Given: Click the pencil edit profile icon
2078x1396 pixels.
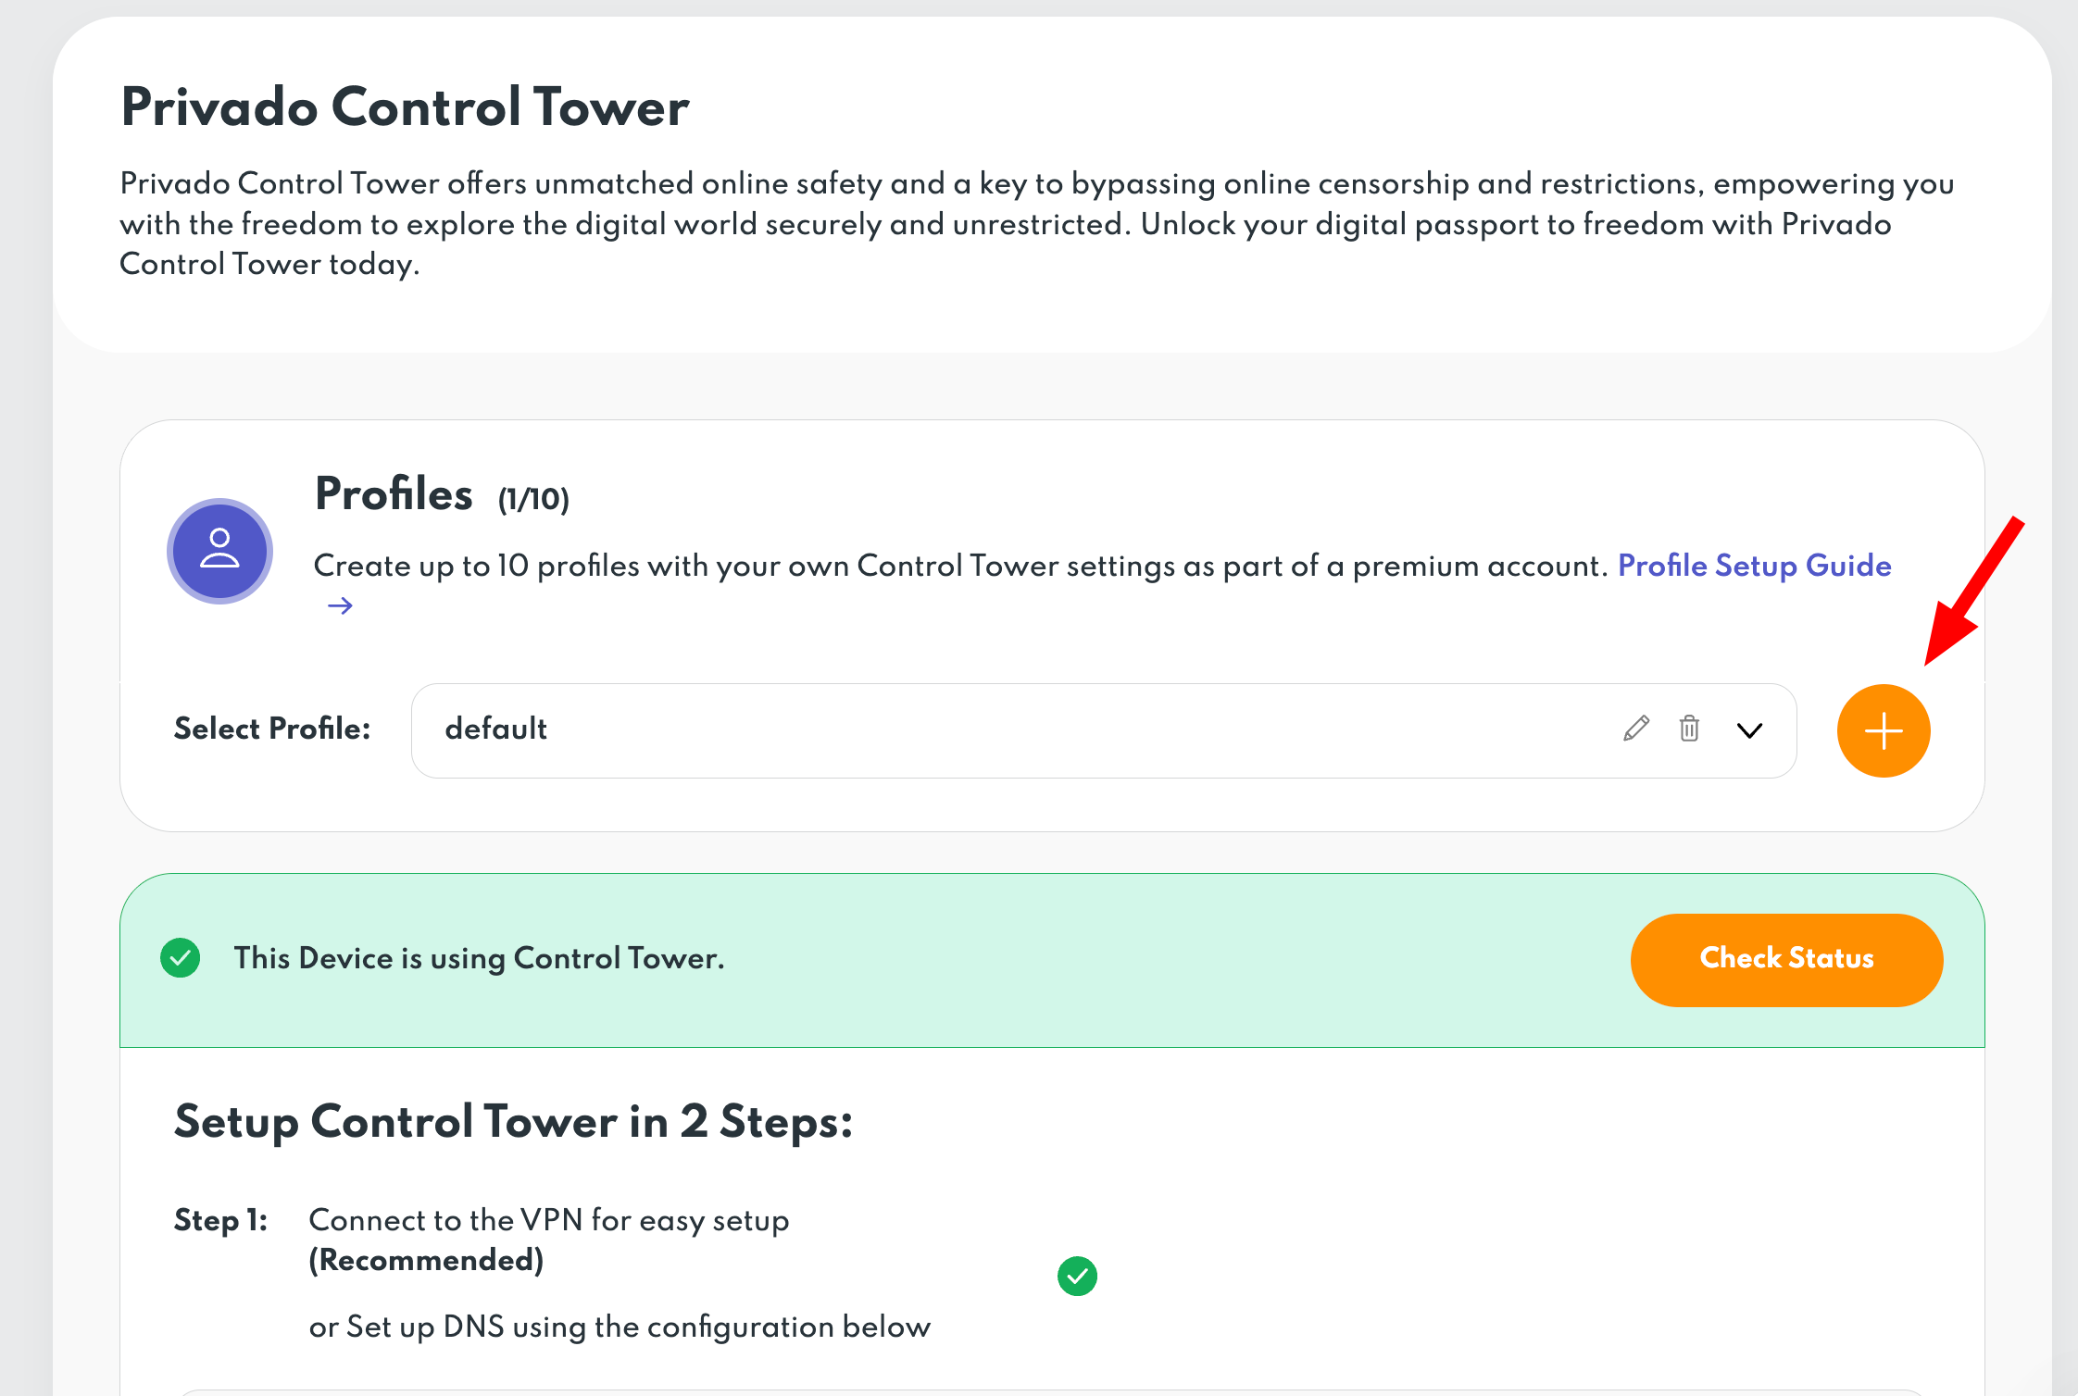Looking at the screenshot, I should 1636,729.
